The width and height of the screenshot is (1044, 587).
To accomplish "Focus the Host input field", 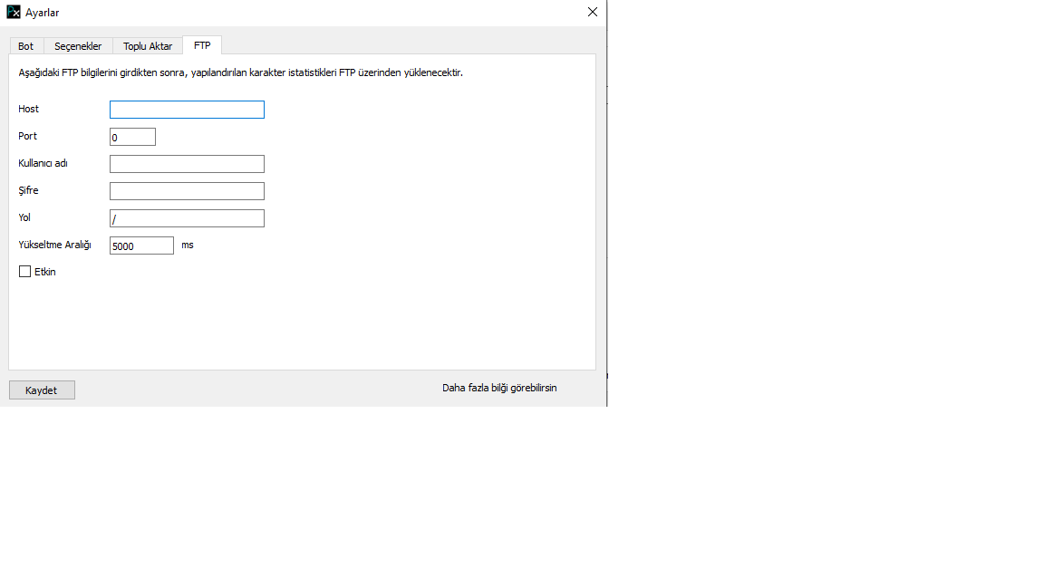I will click(187, 110).
